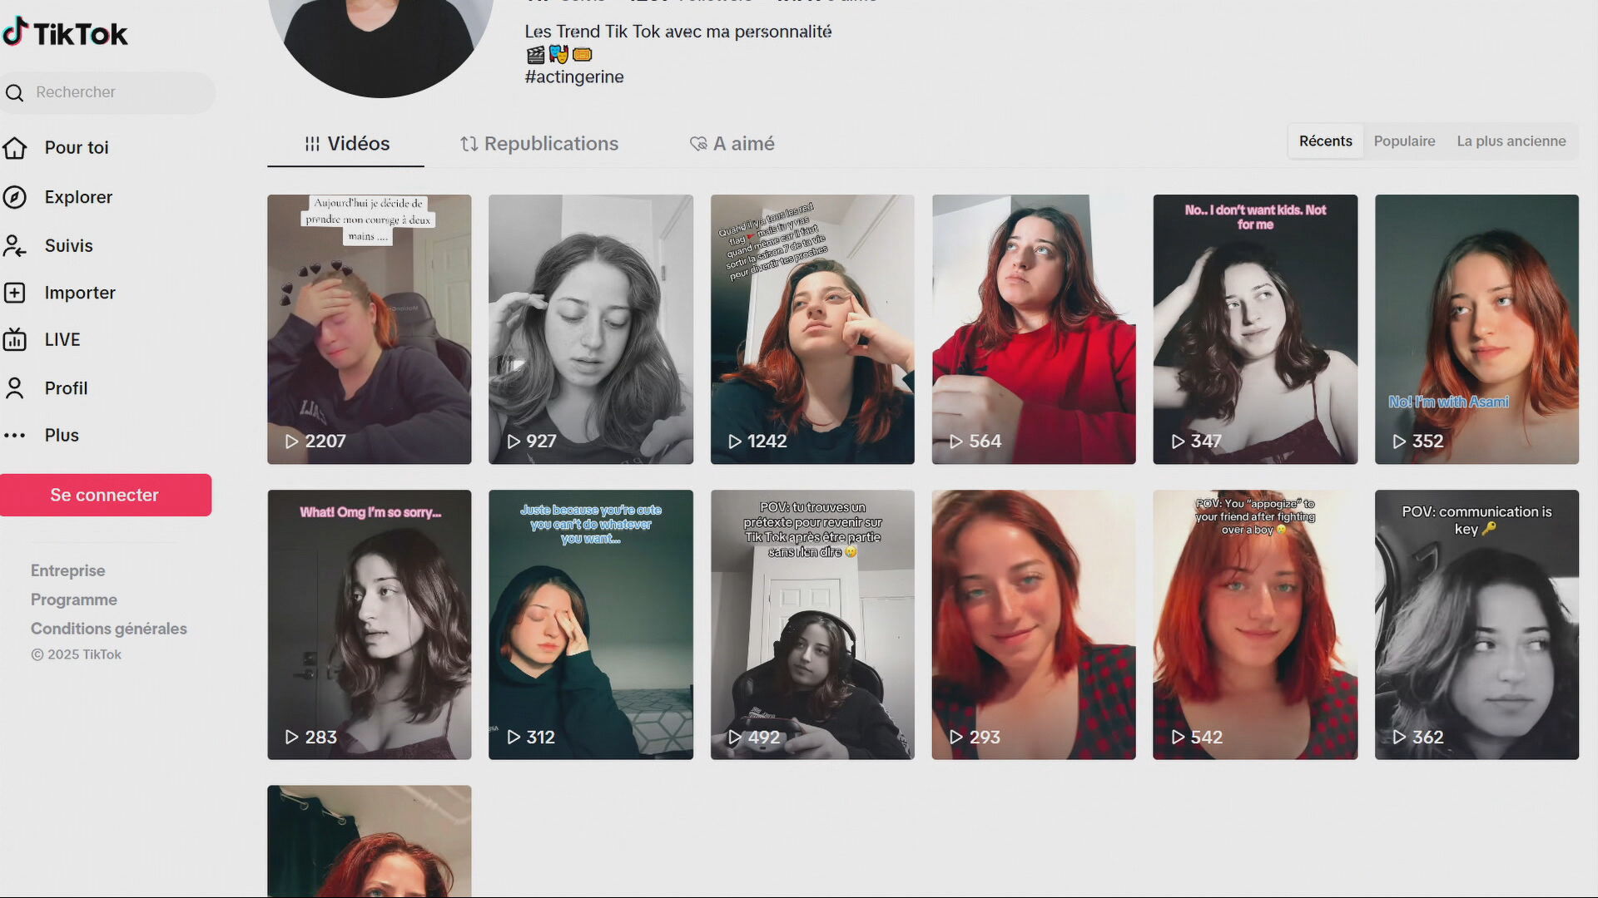Image resolution: width=1598 pixels, height=898 pixels.
Task: Click the Plus three-dots icon
Action: (14, 435)
